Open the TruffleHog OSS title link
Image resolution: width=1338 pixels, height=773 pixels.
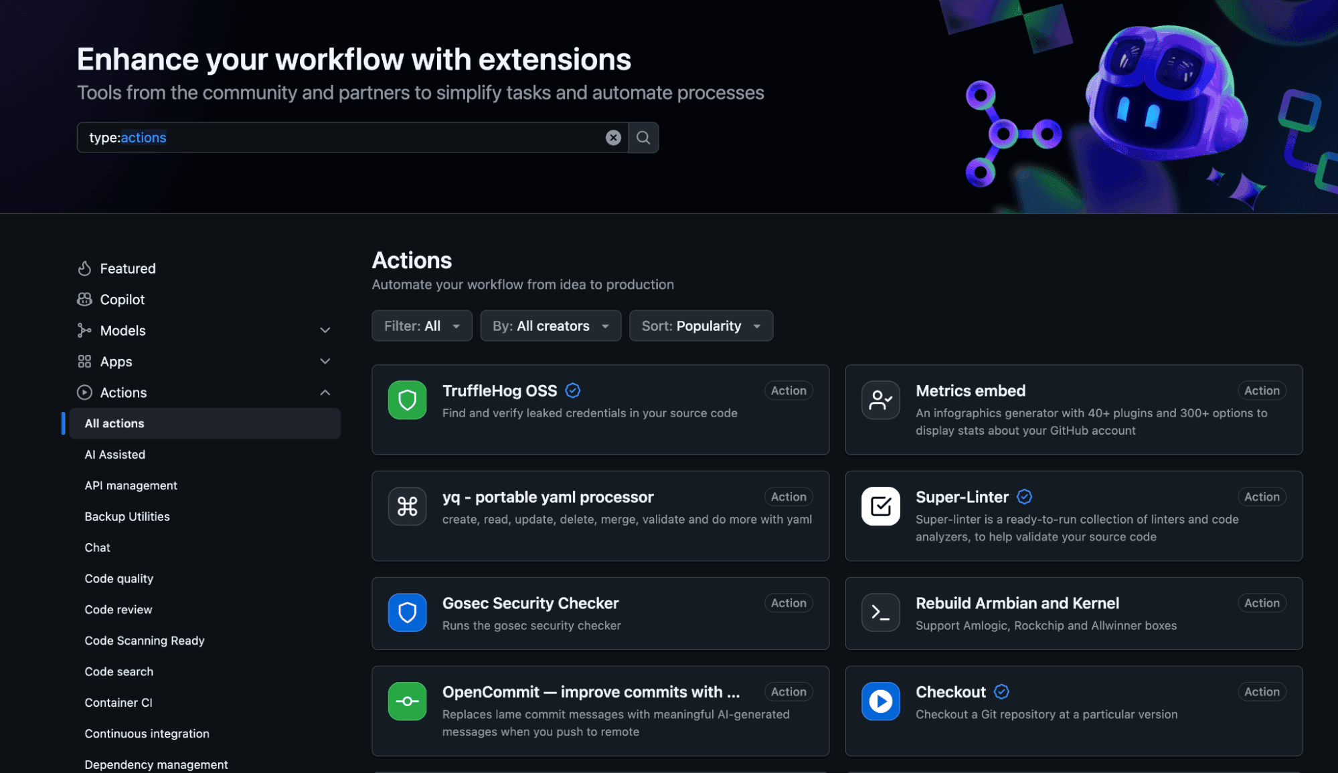coord(500,391)
